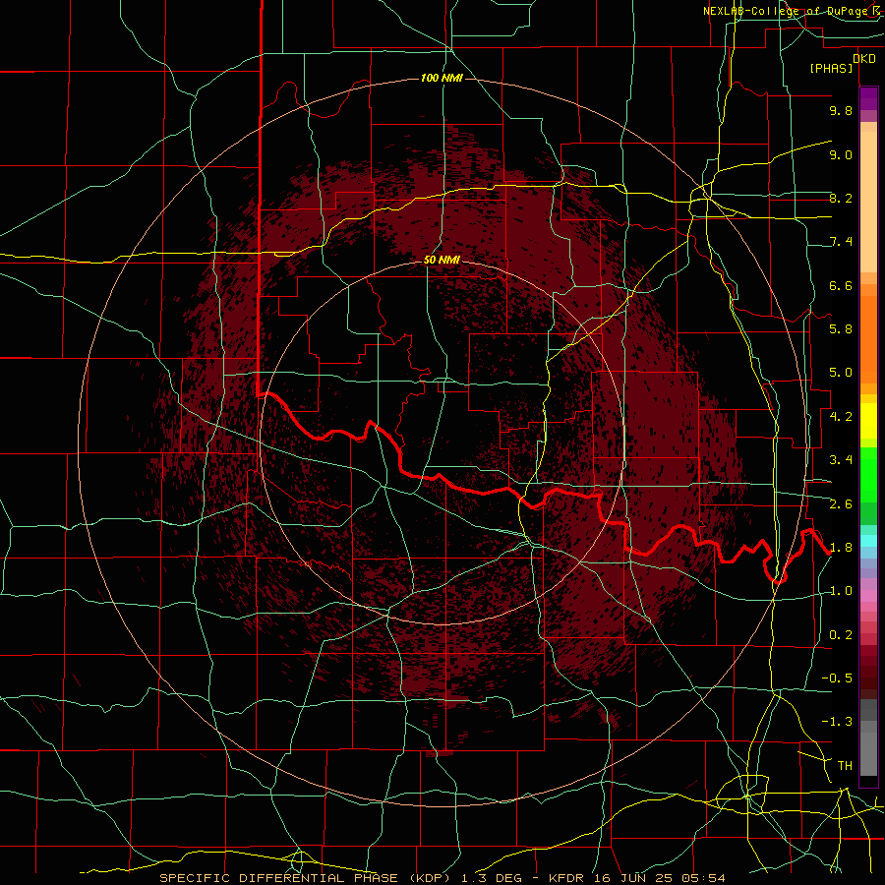Click the 5.0 legend value

click(x=841, y=373)
